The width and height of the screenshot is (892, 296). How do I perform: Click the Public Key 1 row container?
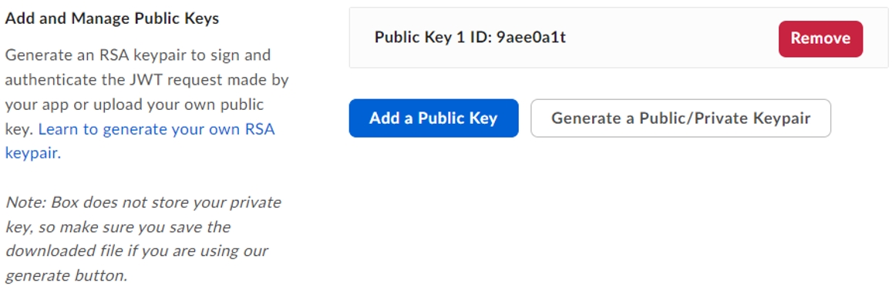[x=618, y=38]
